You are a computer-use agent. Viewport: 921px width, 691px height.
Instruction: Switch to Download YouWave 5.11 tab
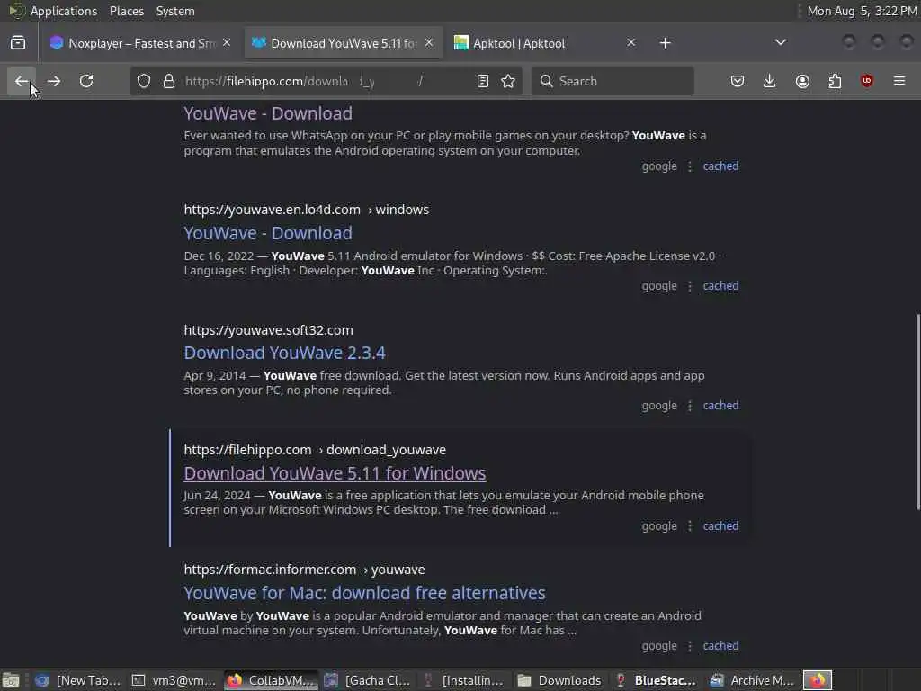pyautogui.click(x=343, y=43)
